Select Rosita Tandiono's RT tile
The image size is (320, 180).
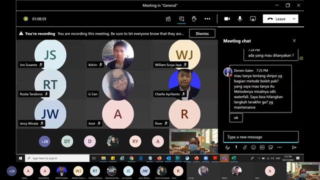click(x=50, y=84)
